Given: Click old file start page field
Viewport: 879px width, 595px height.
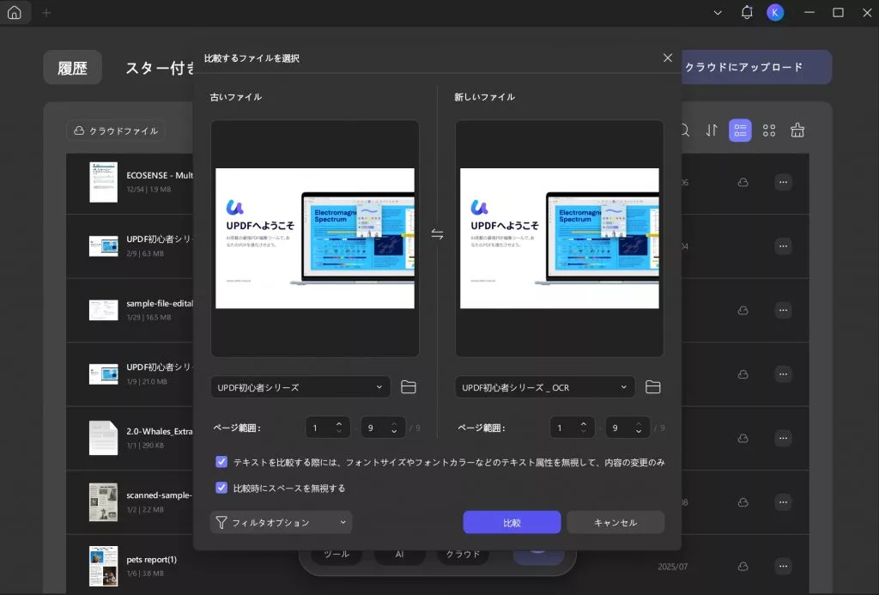Looking at the screenshot, I should click(328, 428).
